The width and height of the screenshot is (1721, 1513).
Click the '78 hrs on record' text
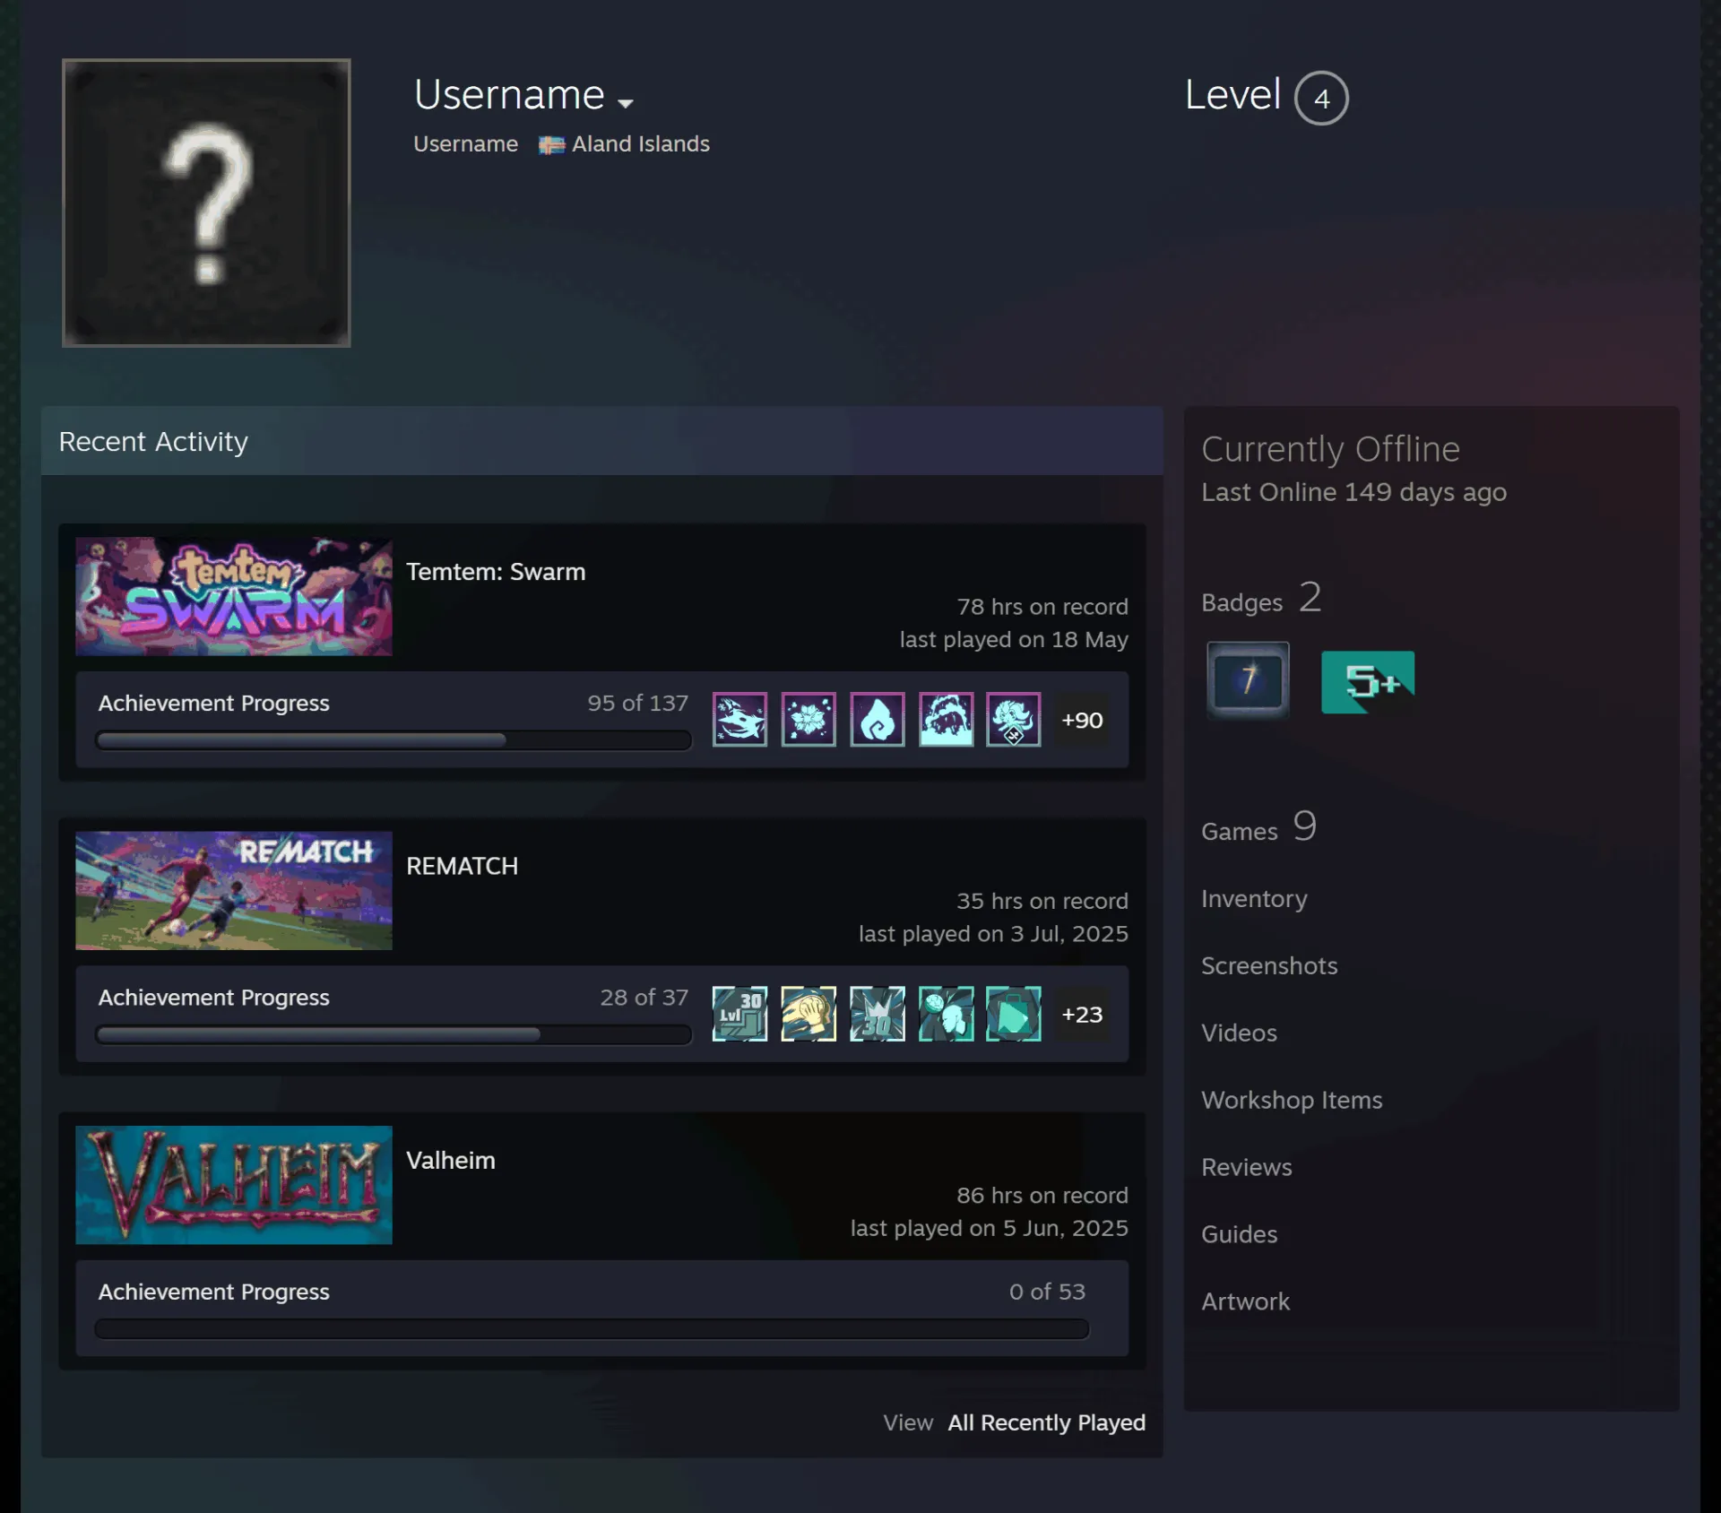click(1042, 607)
